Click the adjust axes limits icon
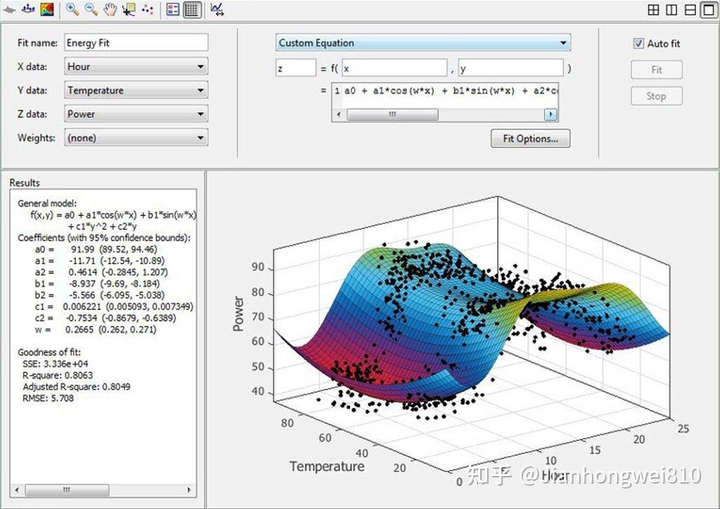Image resolution: width=720 pixels, height=509 pixels. [x=217, y=10]
